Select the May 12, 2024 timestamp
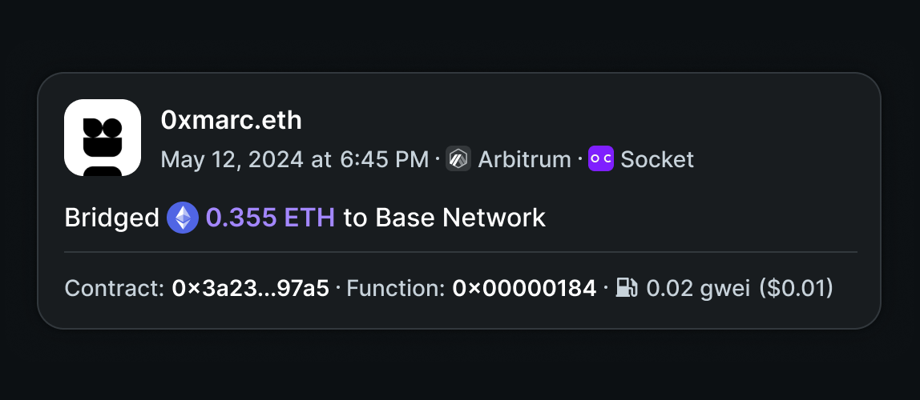Image resolution: width=920 pixels, height=400 pixels. (295, 159)
